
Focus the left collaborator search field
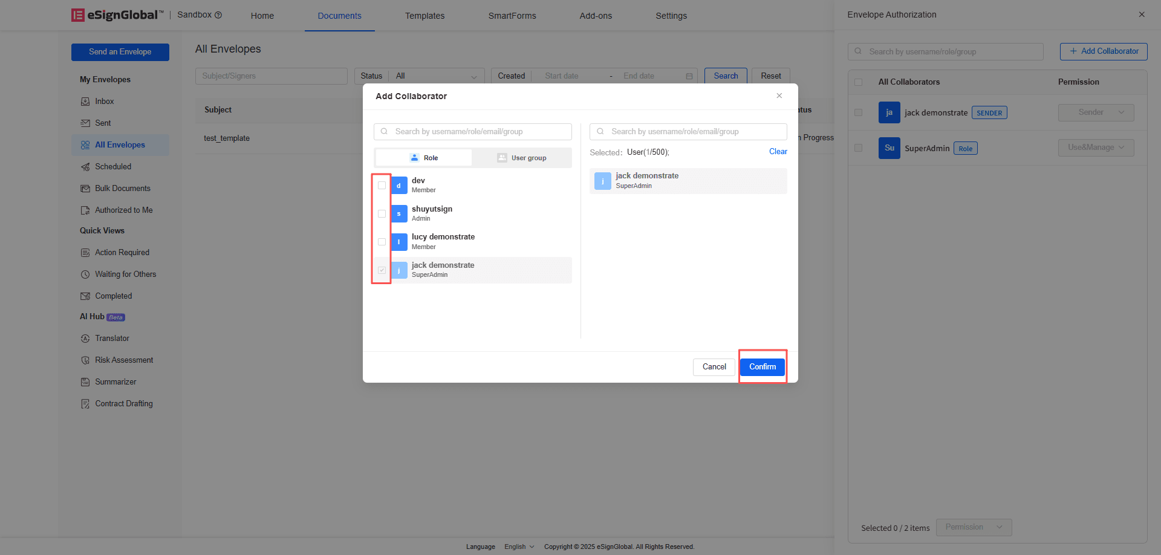(x=478, y=132)
